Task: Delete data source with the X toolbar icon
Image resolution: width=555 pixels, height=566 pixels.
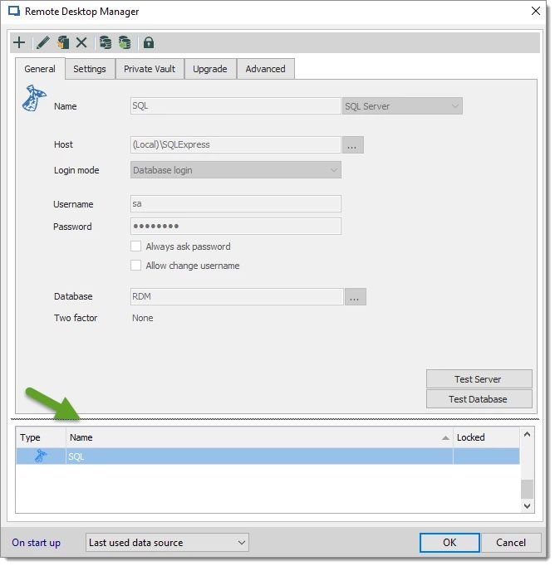Action: tap(81, 42)
